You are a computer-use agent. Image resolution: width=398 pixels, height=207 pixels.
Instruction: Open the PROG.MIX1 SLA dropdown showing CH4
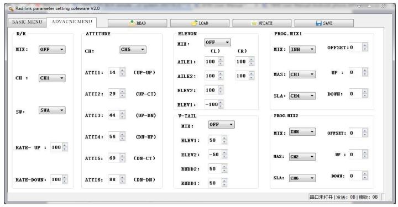302,96
